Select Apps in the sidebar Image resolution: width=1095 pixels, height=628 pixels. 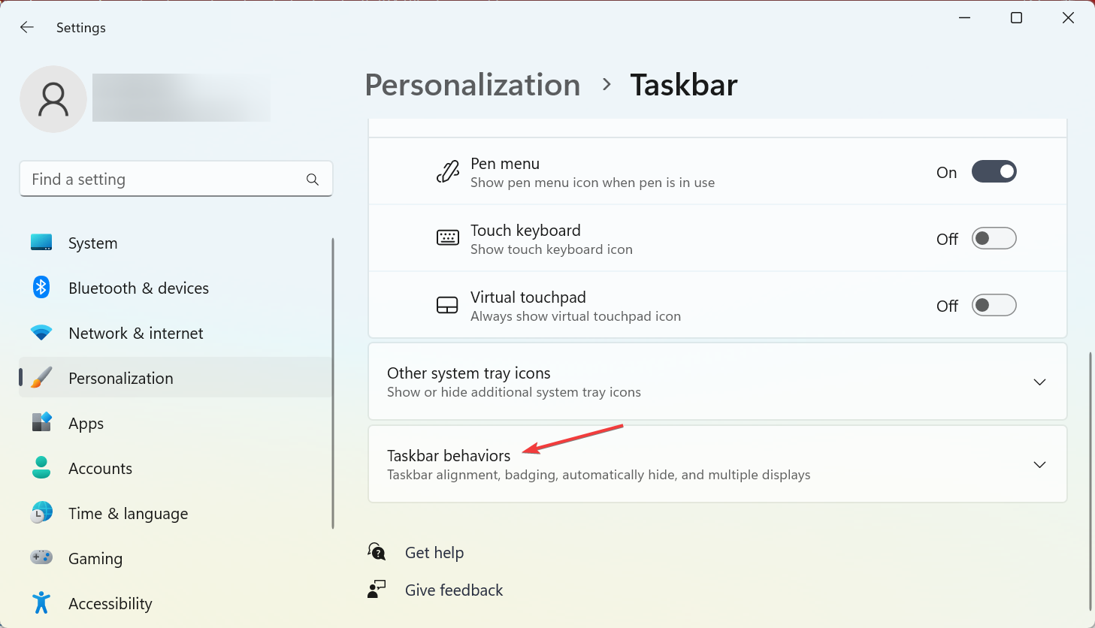click(x=86, y=424)
